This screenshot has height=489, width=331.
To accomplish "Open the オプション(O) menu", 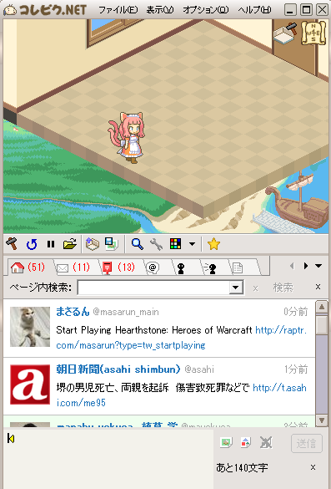I will (x=206, y=10).
